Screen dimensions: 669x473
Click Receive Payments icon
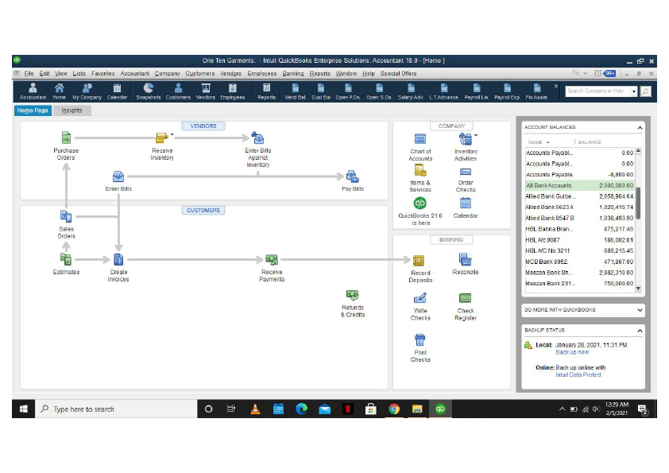pos(272,259)
